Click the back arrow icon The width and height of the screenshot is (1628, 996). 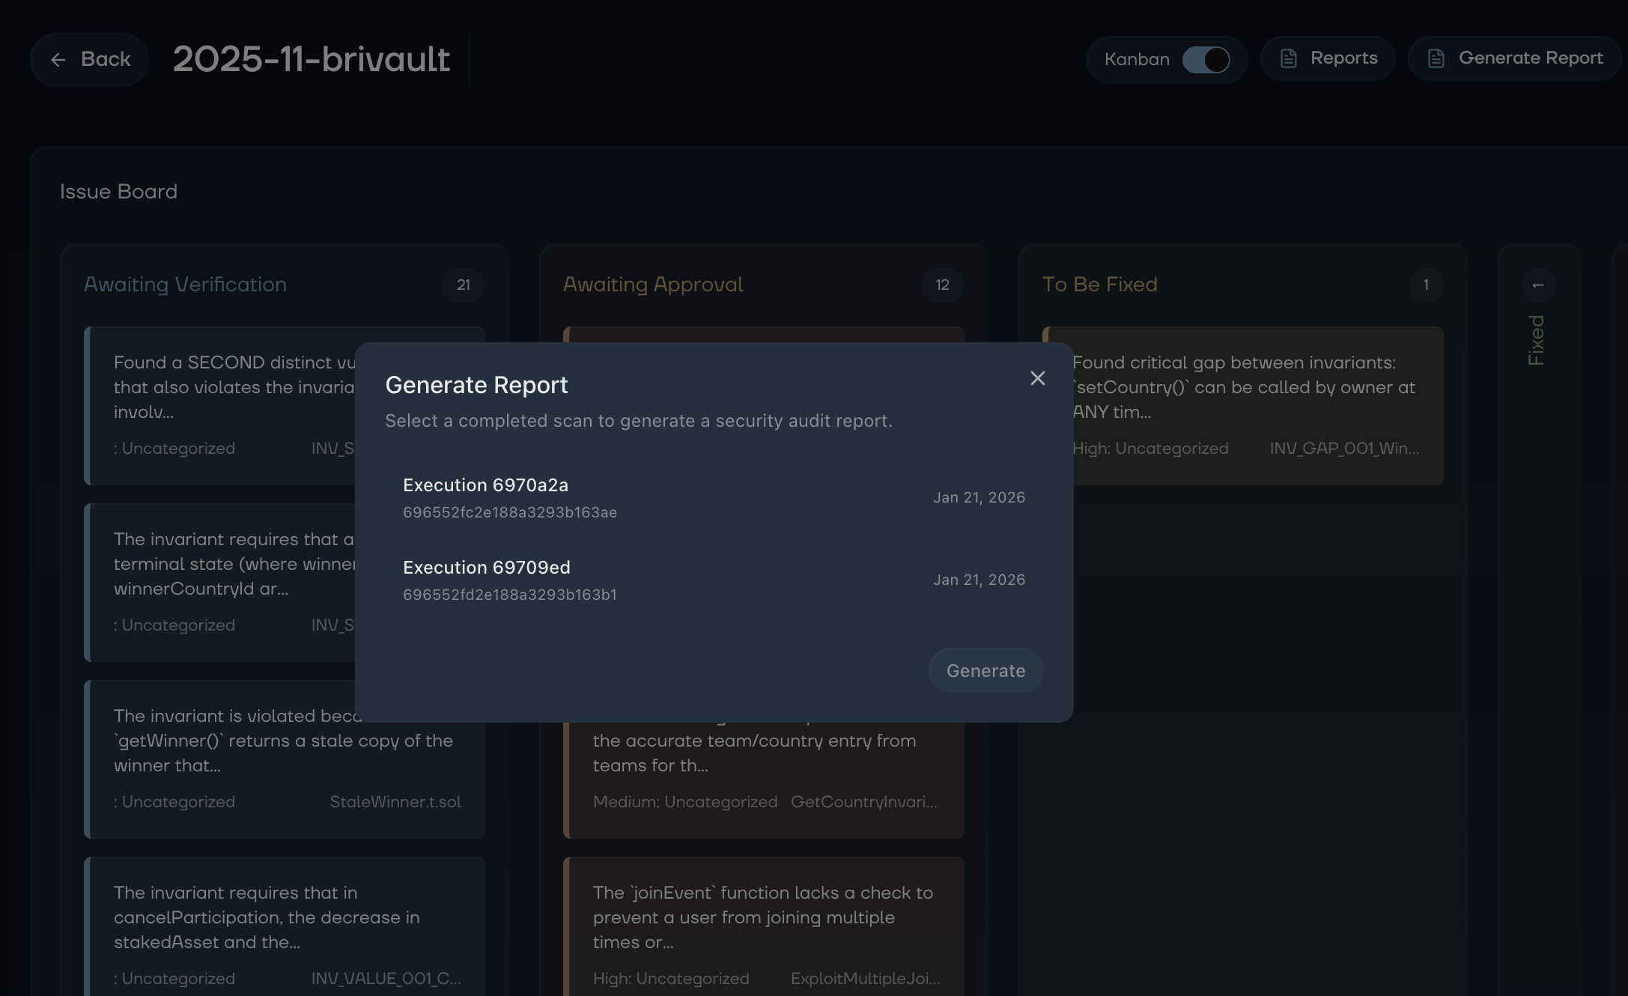pos(58,59)
